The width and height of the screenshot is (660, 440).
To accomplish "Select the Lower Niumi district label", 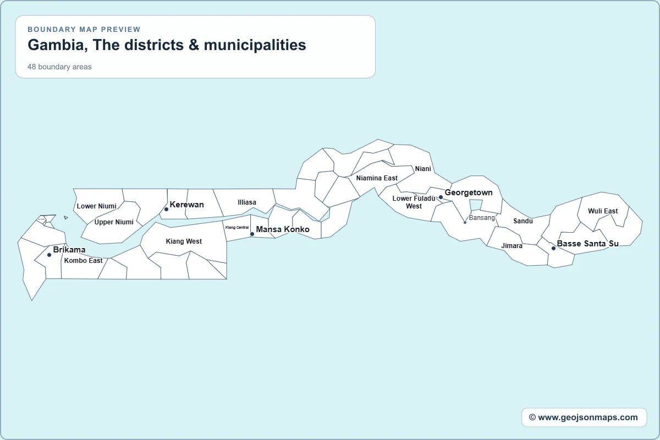I will [96, 206].
